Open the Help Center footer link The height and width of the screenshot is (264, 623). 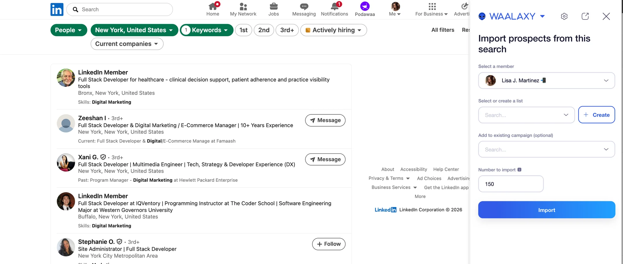pyautogui.click(x=446, y=169)
